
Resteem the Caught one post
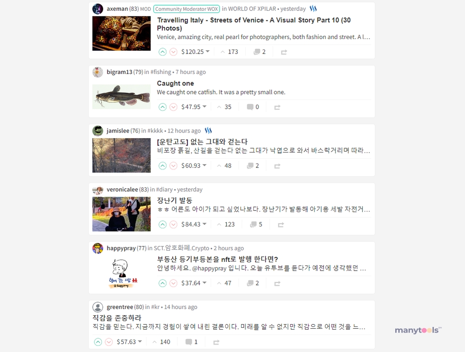(277, 107)
